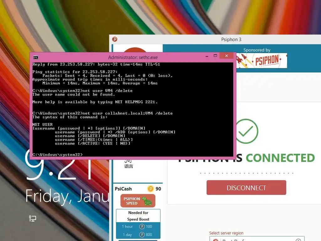
Task: Click the NET USER syntax heading
Action: (x=43, y=124)
